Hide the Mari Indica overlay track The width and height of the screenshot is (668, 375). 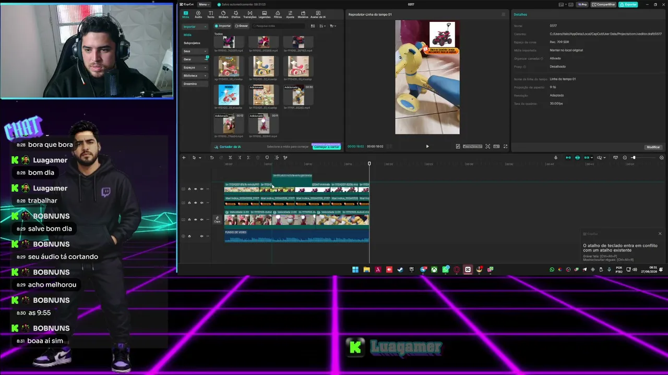(x=196, y=204)
